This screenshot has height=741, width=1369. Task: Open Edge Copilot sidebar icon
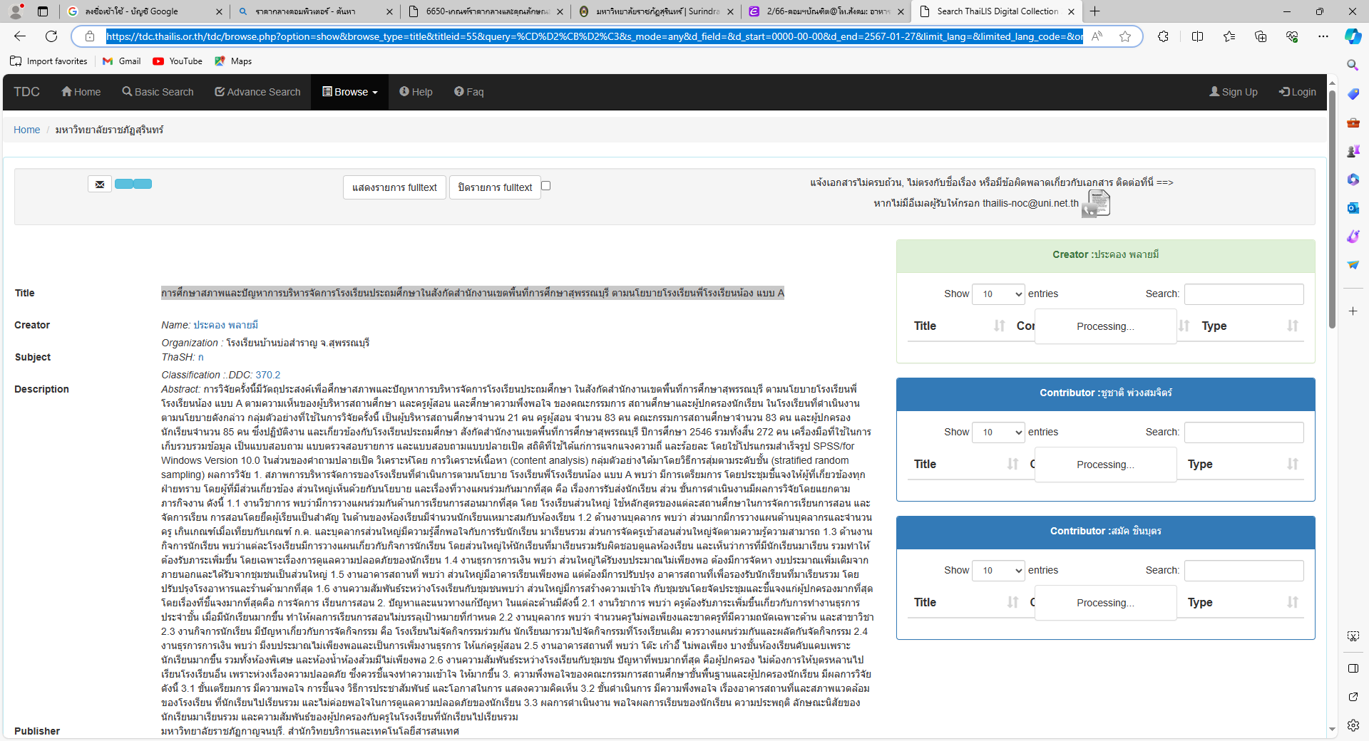(1353, 36)
